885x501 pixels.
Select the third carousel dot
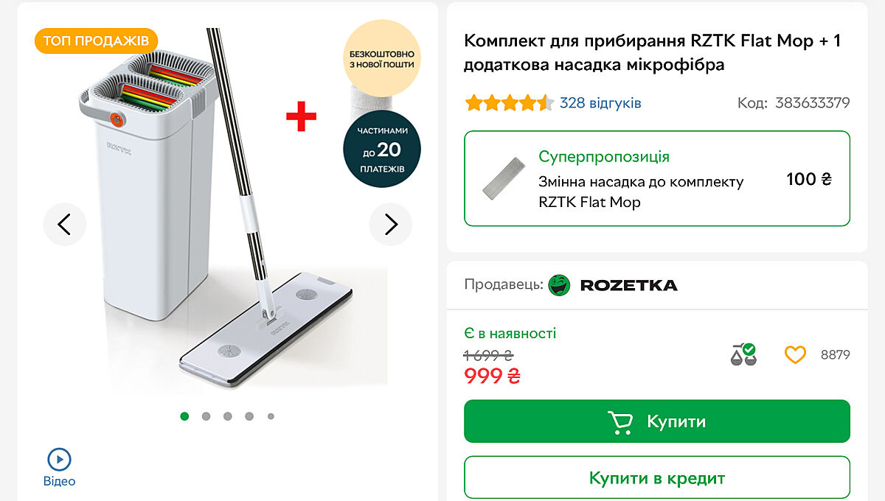tap(228, 416)
